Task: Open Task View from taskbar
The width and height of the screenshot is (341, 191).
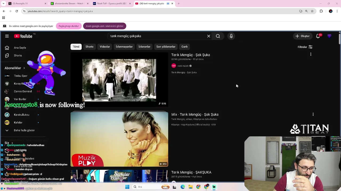Action: coord(174,187)
